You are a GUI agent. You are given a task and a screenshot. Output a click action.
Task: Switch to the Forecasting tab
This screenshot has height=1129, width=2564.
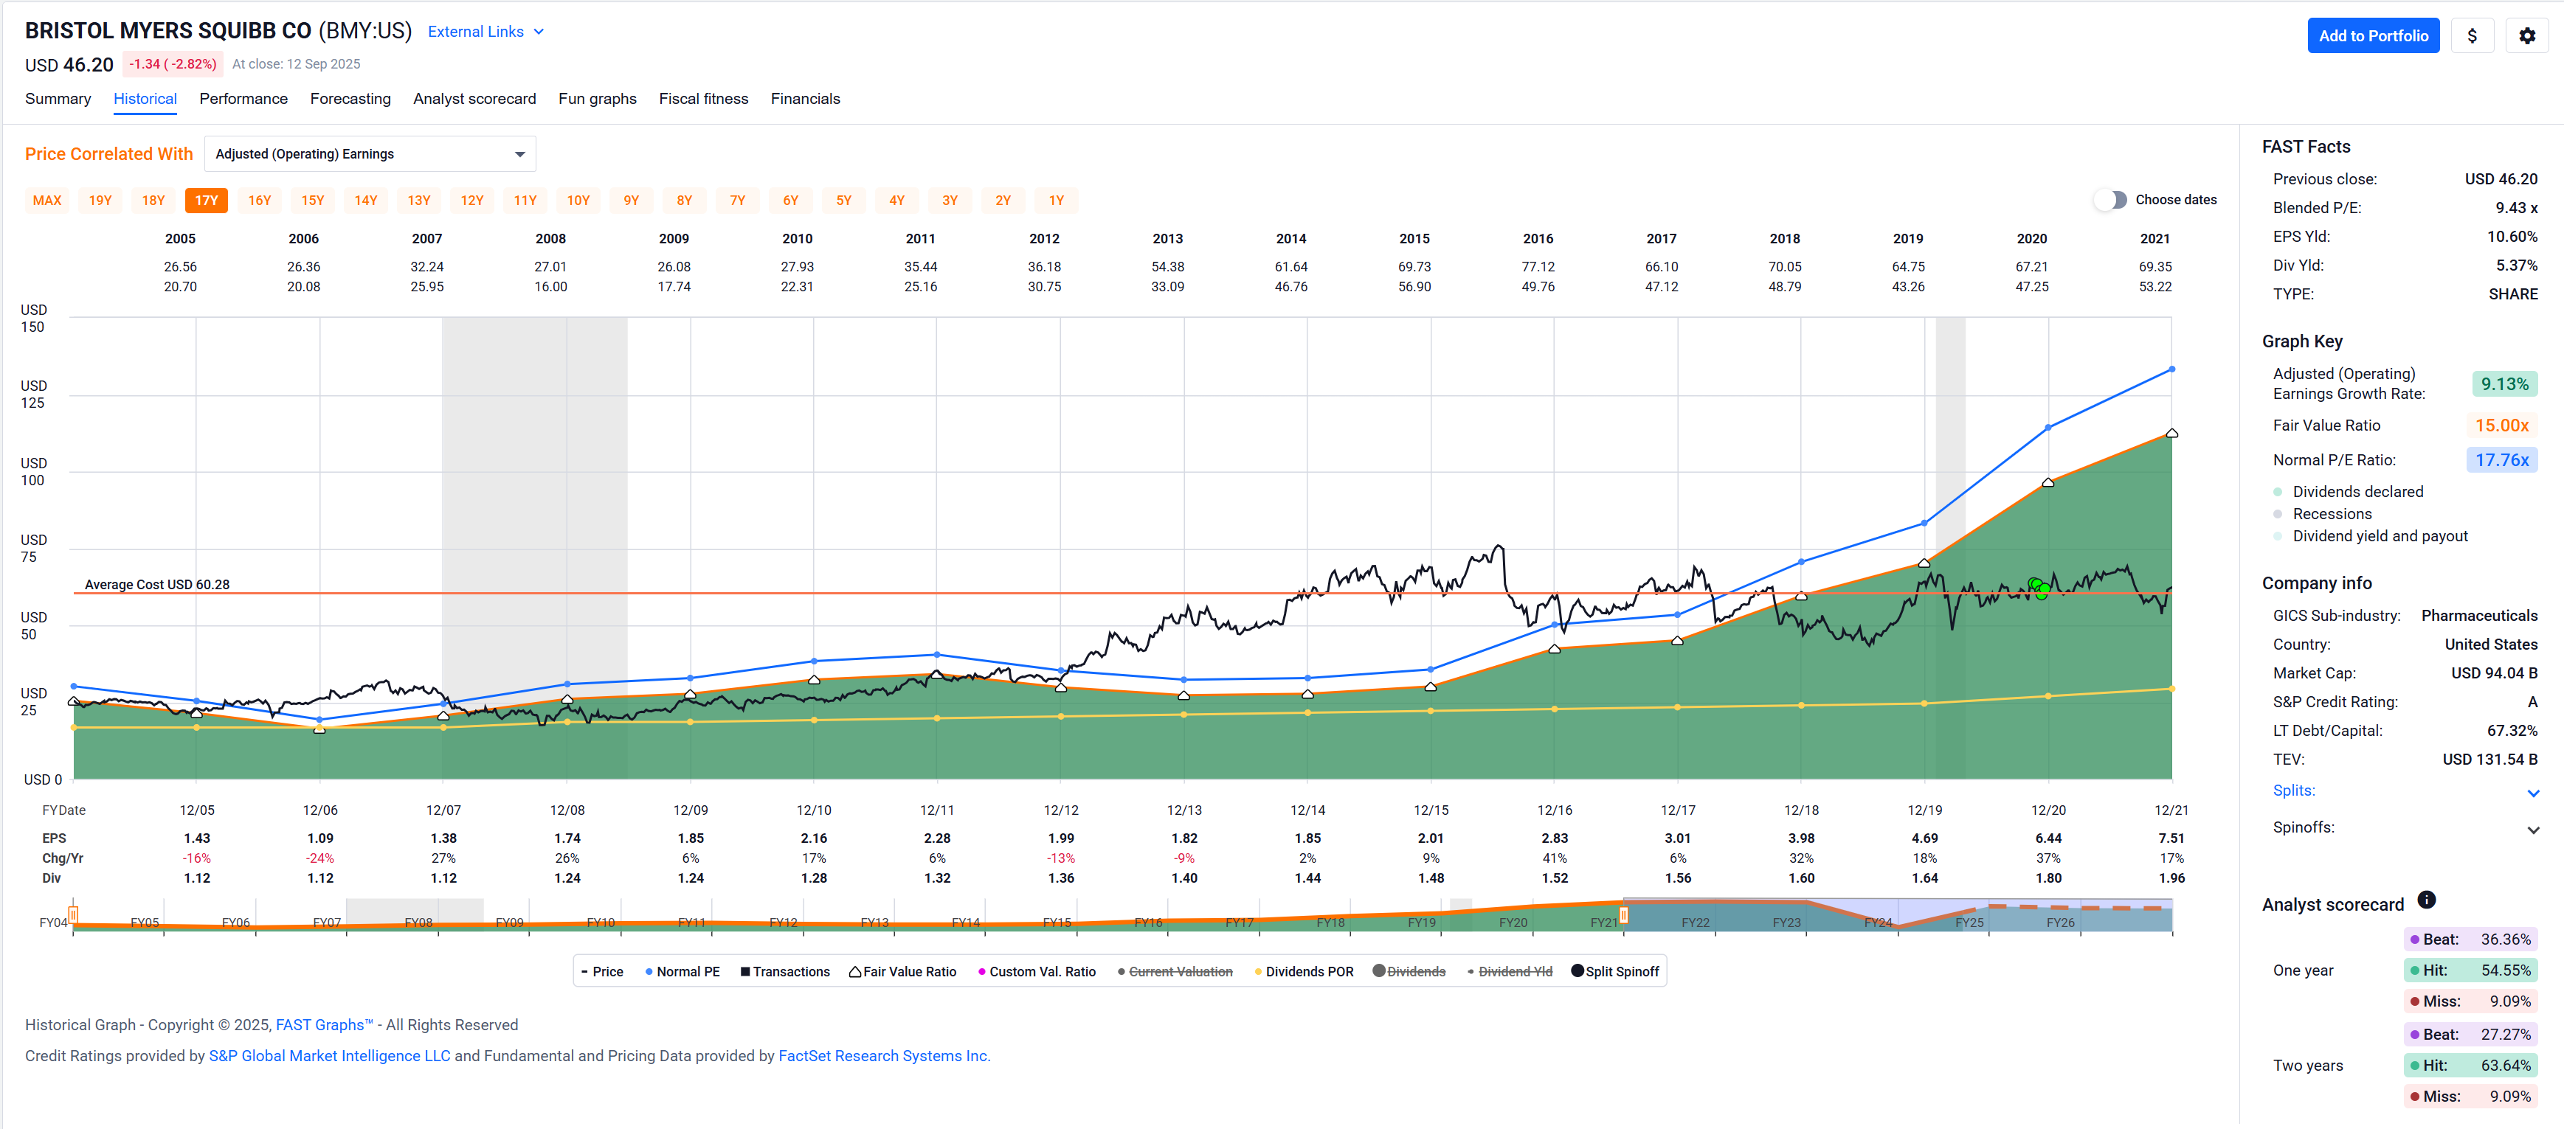point(350,99)
